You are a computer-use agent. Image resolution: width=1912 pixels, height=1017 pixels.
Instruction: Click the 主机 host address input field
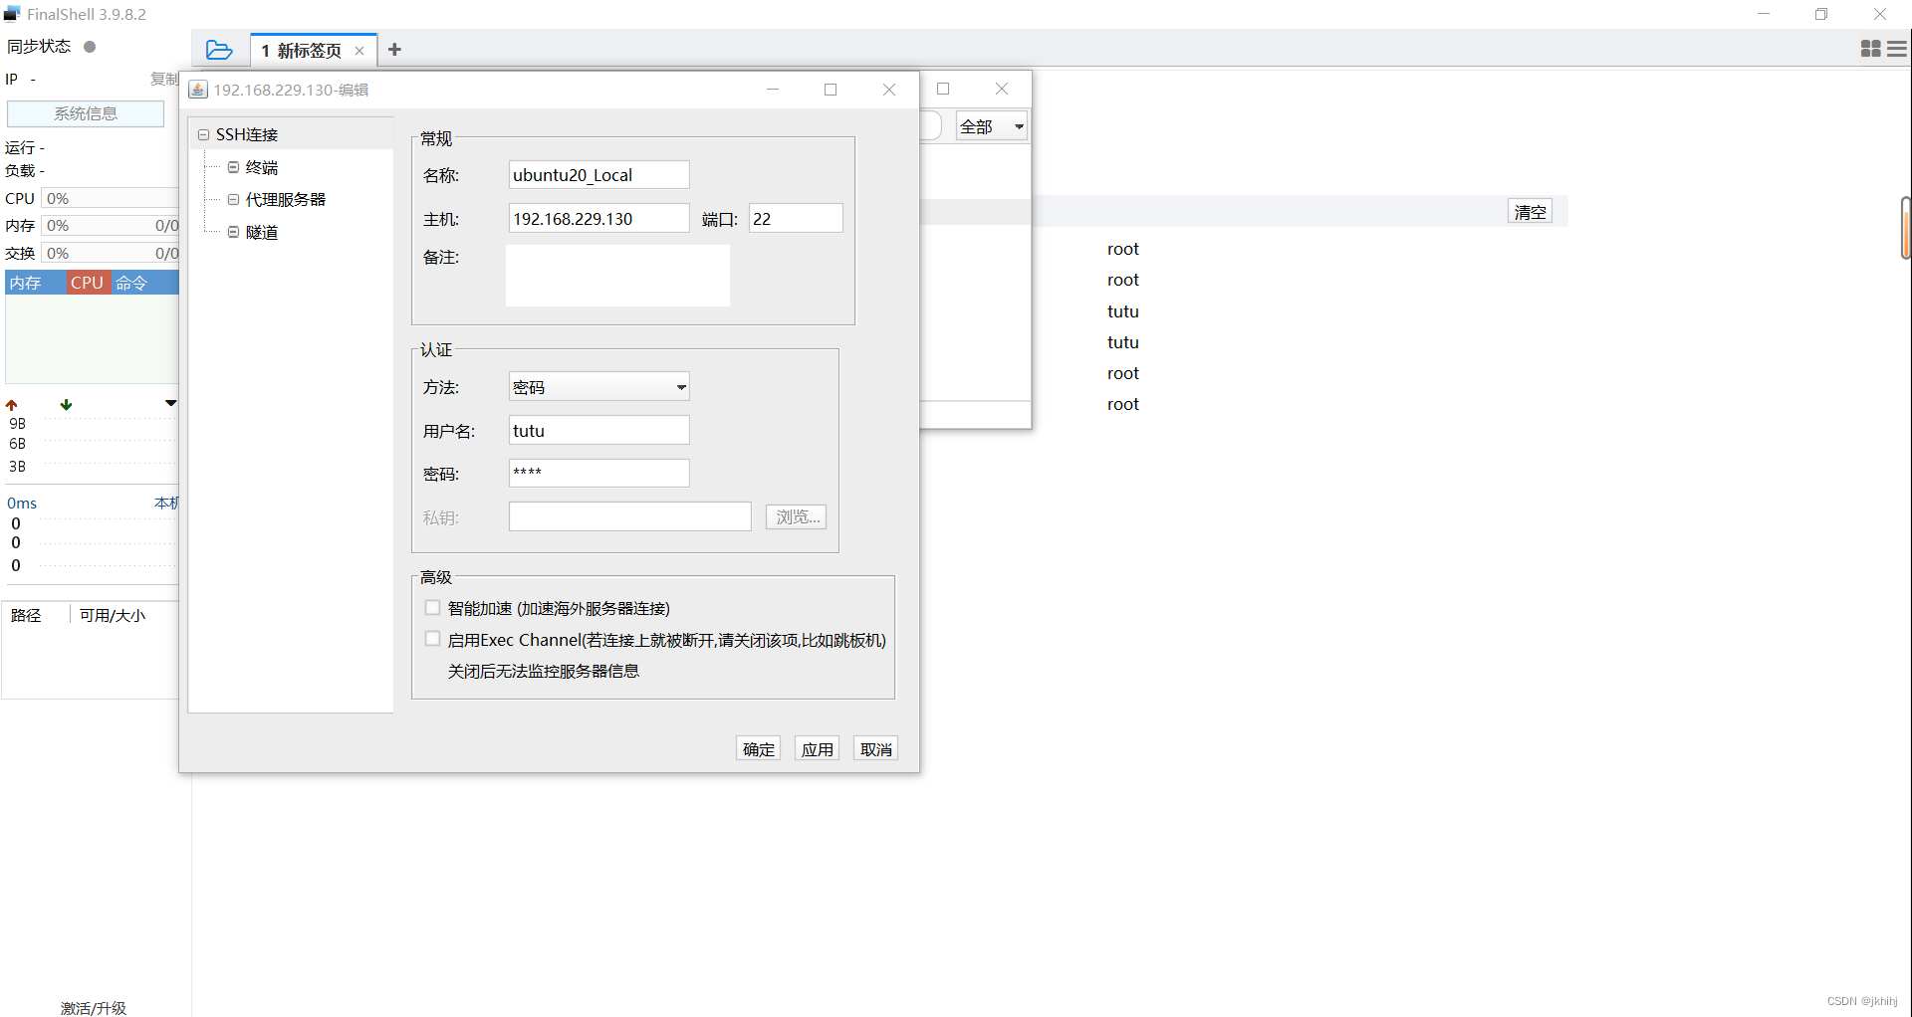click(x=597, y=218)
